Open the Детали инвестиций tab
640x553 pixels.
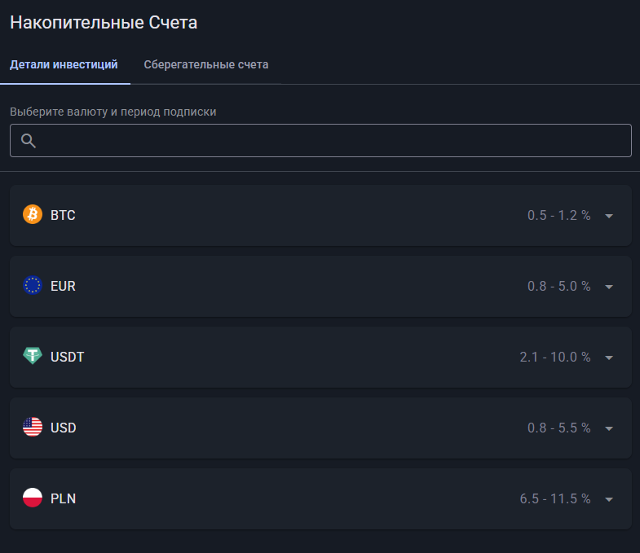click(64, 64)
